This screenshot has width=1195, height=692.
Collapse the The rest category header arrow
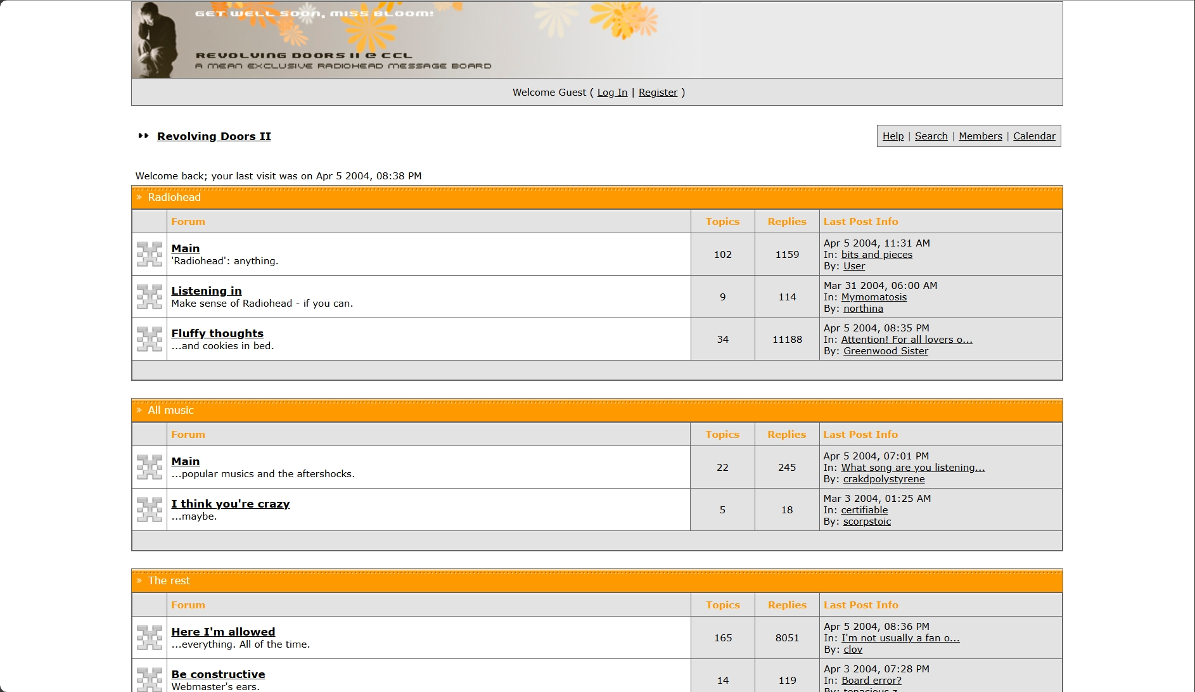click(x=138, y=580)
